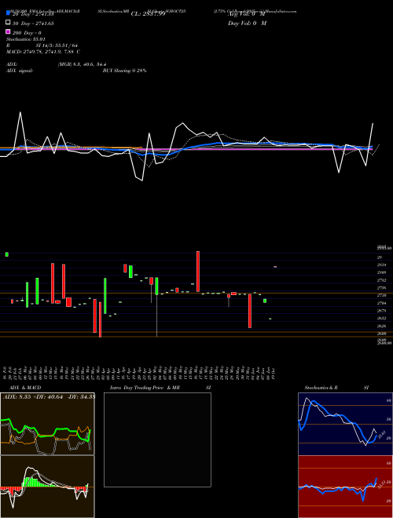Open the ADX & MACD panel title
This screenshot has height=518, width=393.
25,388
